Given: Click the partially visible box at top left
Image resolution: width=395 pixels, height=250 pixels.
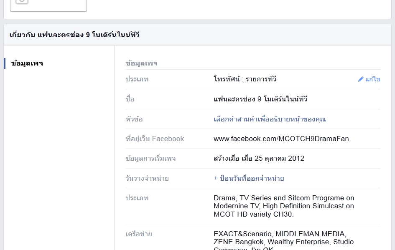Looking at the screenshot, I should 48,5.
